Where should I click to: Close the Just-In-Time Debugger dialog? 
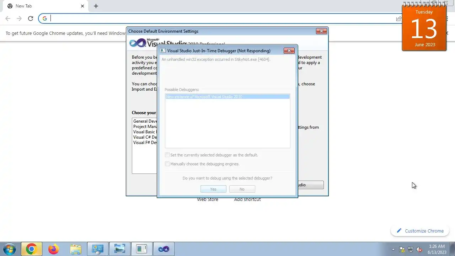tap(289, 51)
